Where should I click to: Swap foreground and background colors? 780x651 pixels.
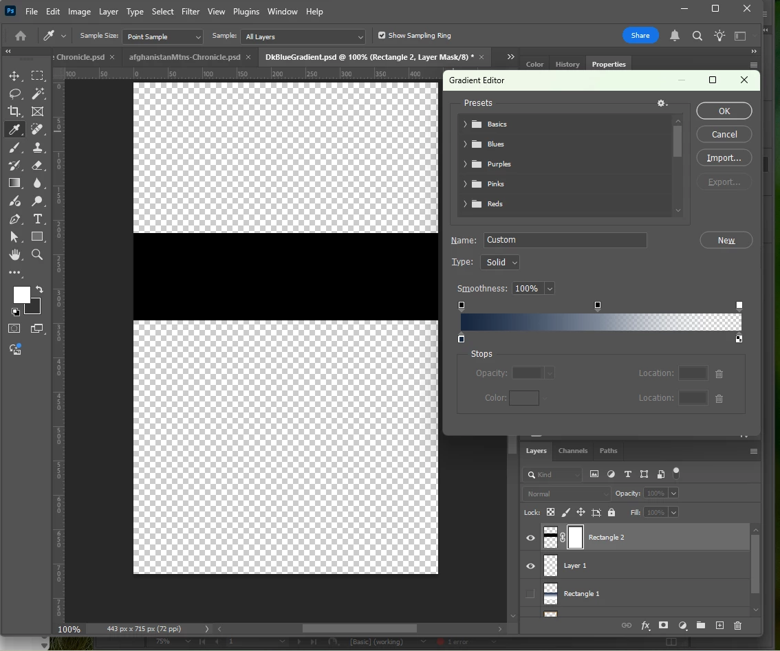(39, 289)
